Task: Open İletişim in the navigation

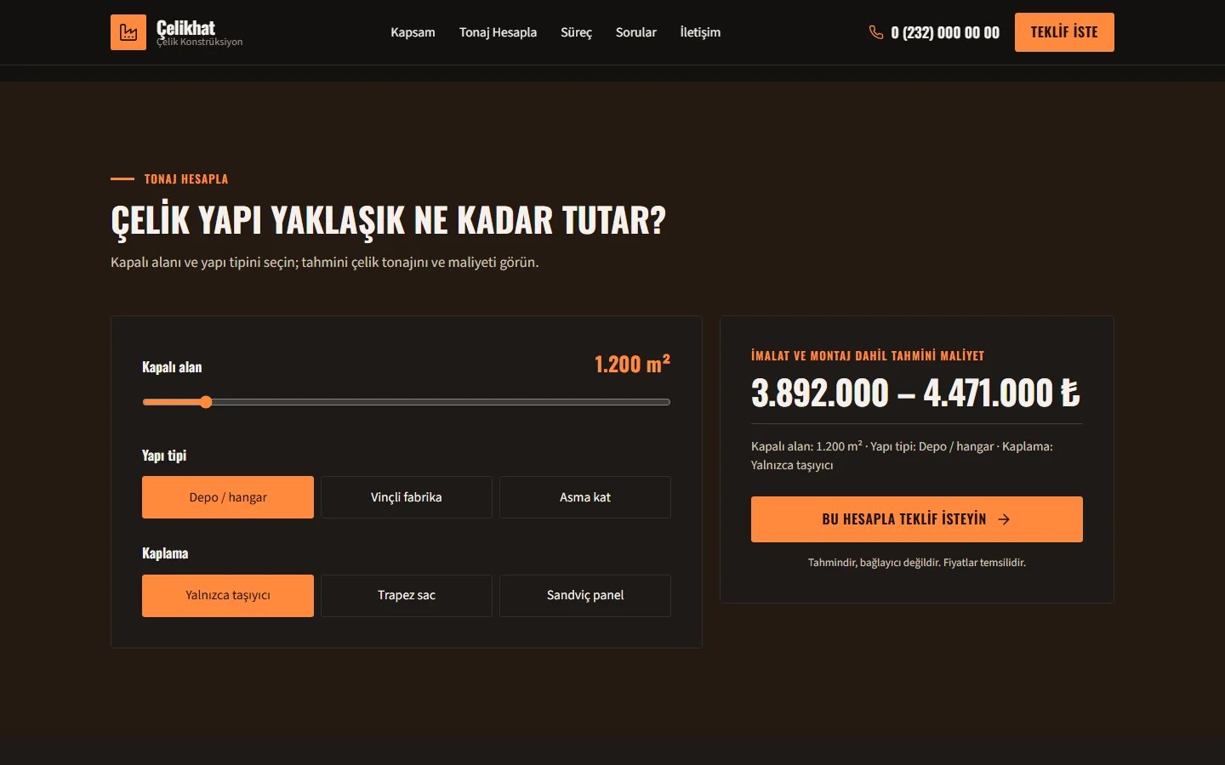Action: 700,32
